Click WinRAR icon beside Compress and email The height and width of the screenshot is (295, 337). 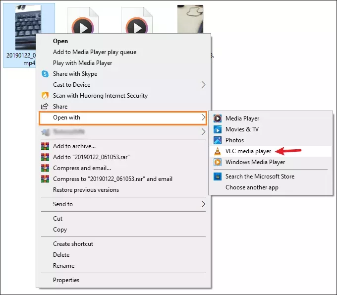pos(45,168)
